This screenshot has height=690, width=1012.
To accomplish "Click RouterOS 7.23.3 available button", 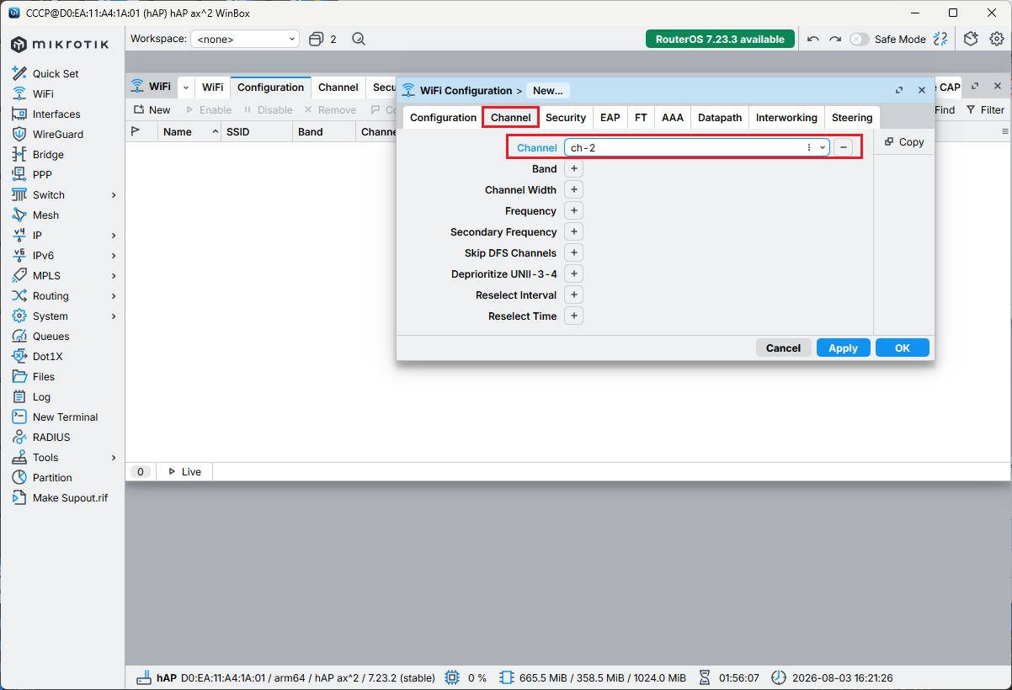I will point(720,39).
